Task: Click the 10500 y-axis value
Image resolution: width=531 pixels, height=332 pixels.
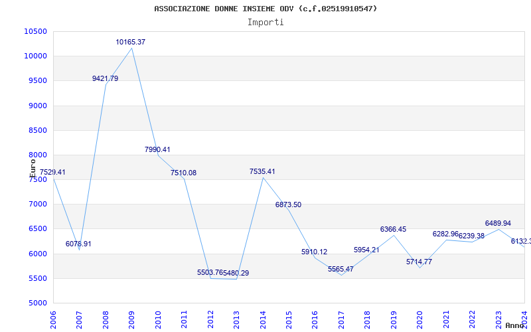Action: (36, 31)
